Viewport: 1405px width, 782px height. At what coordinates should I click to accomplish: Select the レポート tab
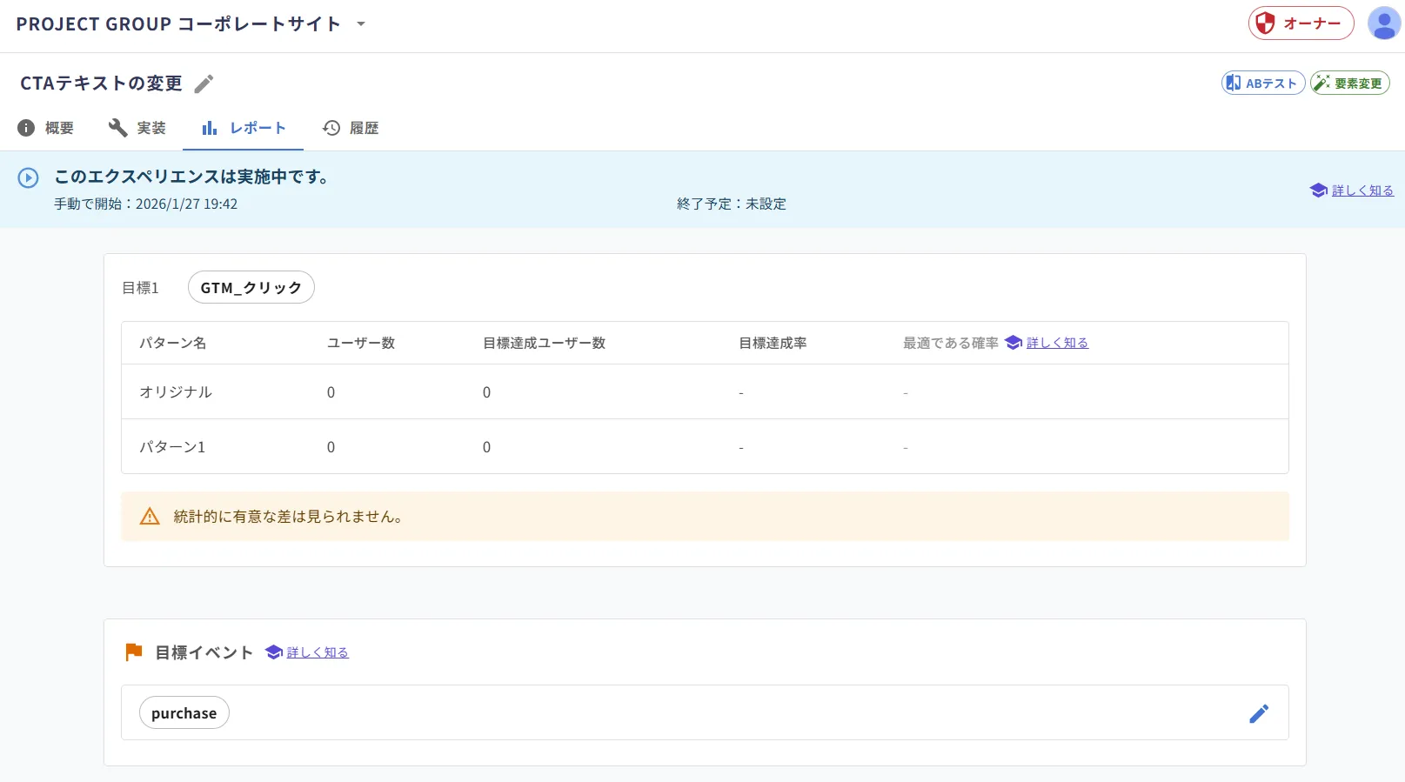(244, 128)
